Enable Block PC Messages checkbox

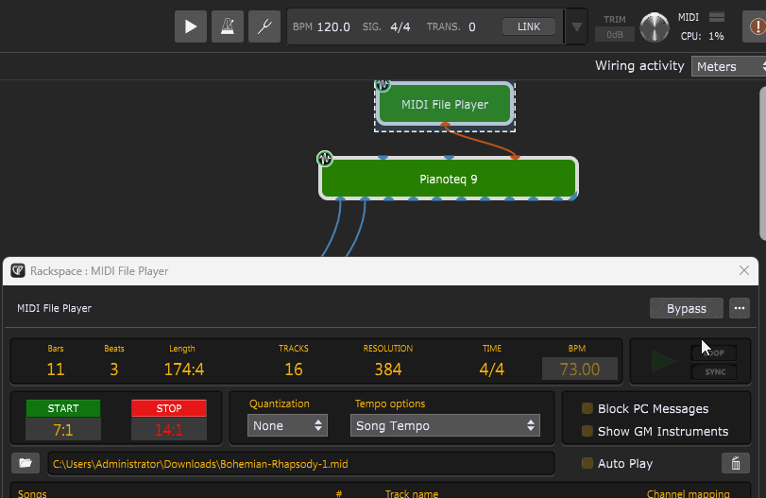tap(587, 408)
